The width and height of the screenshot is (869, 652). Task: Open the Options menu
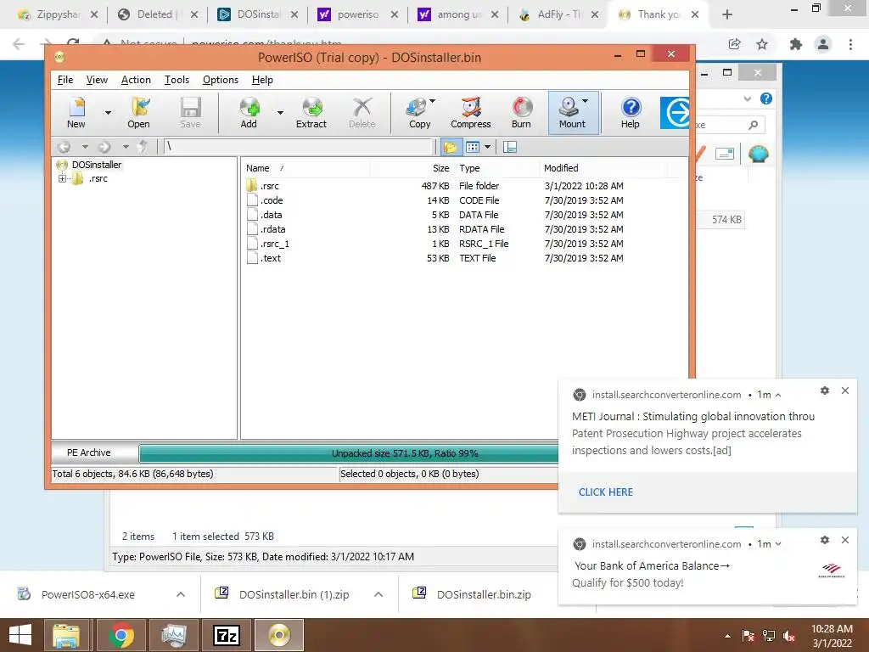pos(221,80)
